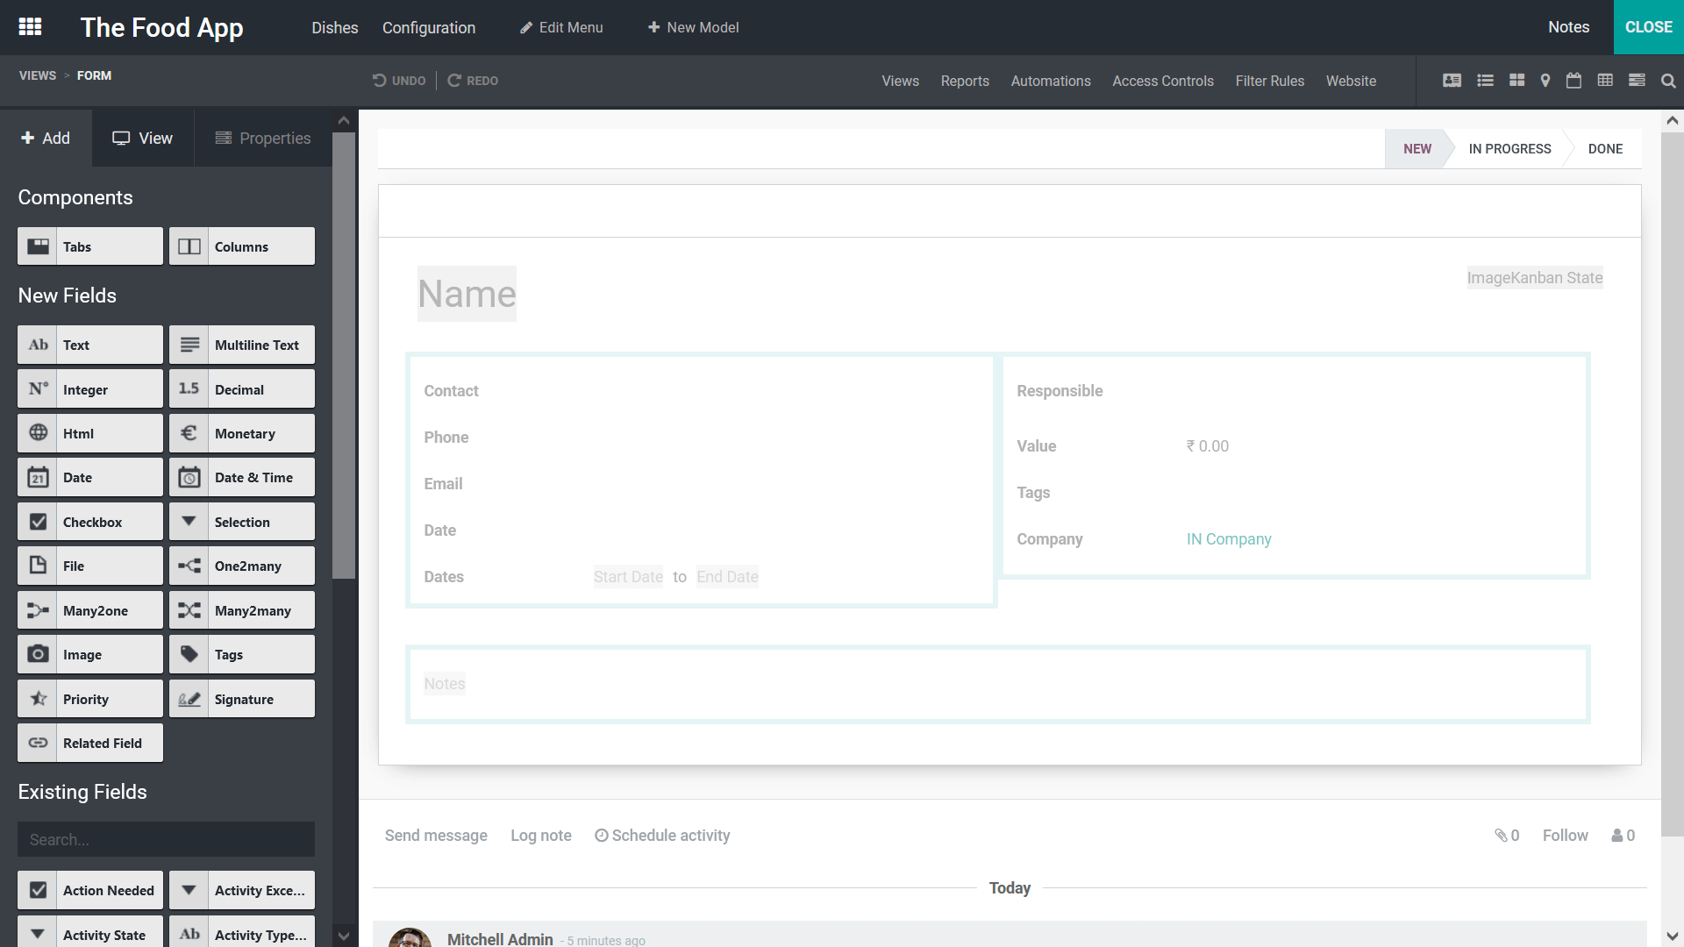
Task: Switch to the map view icon
Action: pos(1545,81)
